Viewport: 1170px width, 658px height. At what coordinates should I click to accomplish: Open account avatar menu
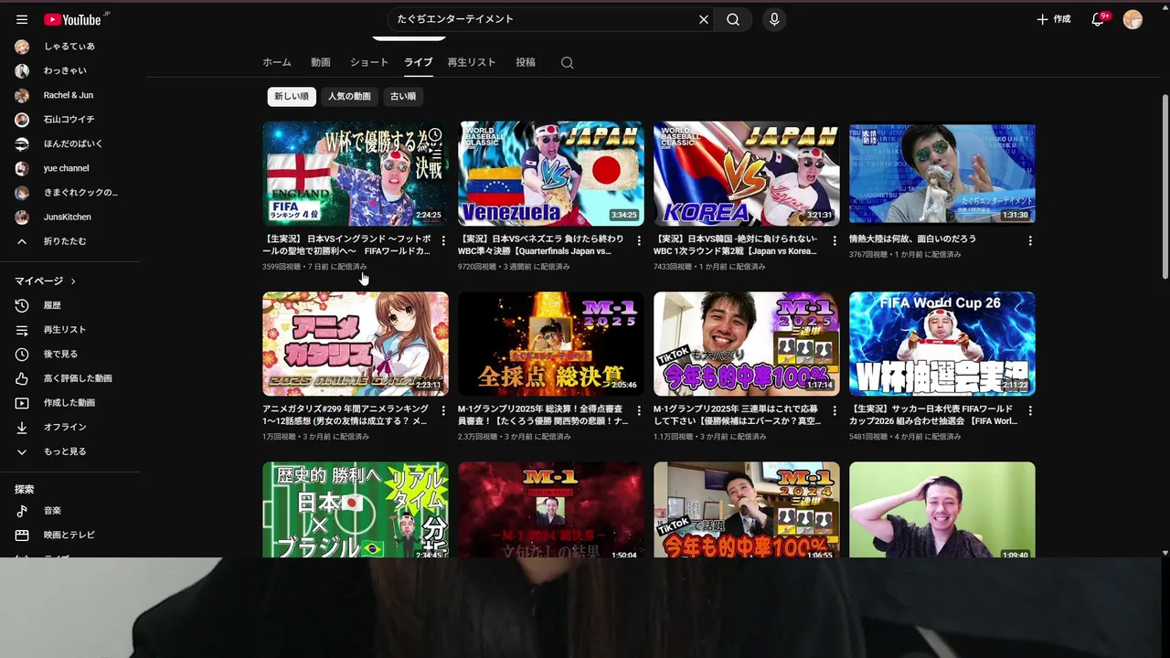[1133, 19]
